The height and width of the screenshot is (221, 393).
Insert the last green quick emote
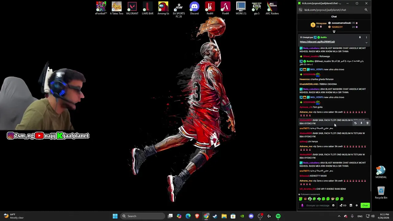(342, 199)
